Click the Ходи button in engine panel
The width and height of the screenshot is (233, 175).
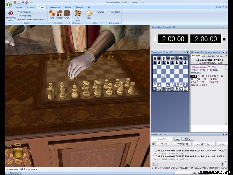[177, 139]
